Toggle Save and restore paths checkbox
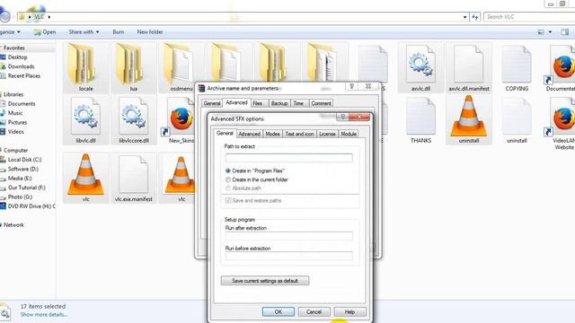 click(228, 201)
